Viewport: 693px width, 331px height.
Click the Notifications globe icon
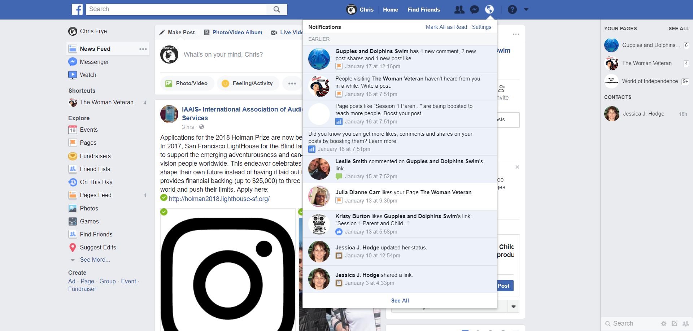489,10
